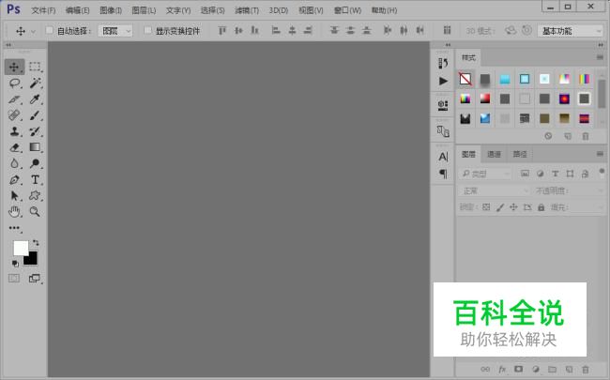This screenshot has height=380, width=610.
Task: Select the Rectangular Marquee tool
Action: 35,67
